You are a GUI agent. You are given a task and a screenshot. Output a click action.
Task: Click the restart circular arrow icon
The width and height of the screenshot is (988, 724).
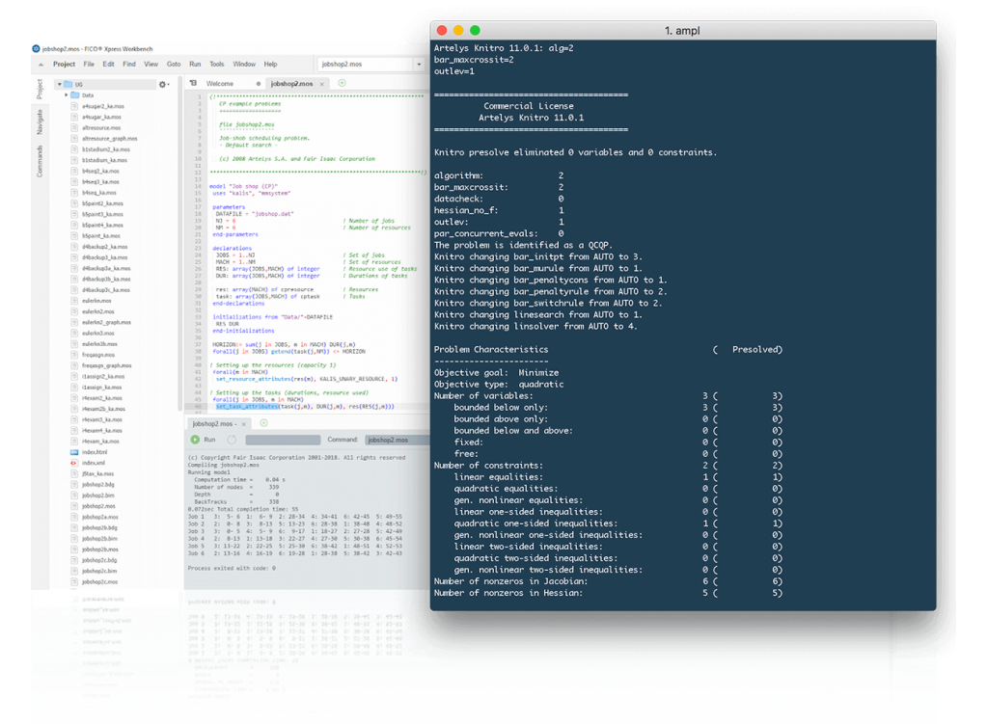click(232, 439)
